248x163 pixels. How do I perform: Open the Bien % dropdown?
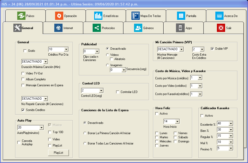click(231, 130)
